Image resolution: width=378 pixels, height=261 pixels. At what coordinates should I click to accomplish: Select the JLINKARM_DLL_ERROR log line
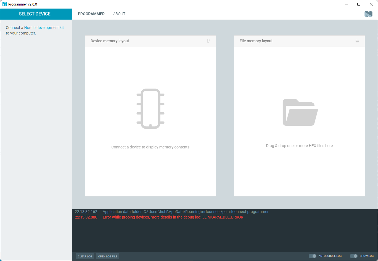coord(173,217)
